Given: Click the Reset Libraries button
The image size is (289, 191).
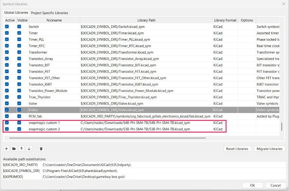Looking at the screenshot, I should click(237, 149).
